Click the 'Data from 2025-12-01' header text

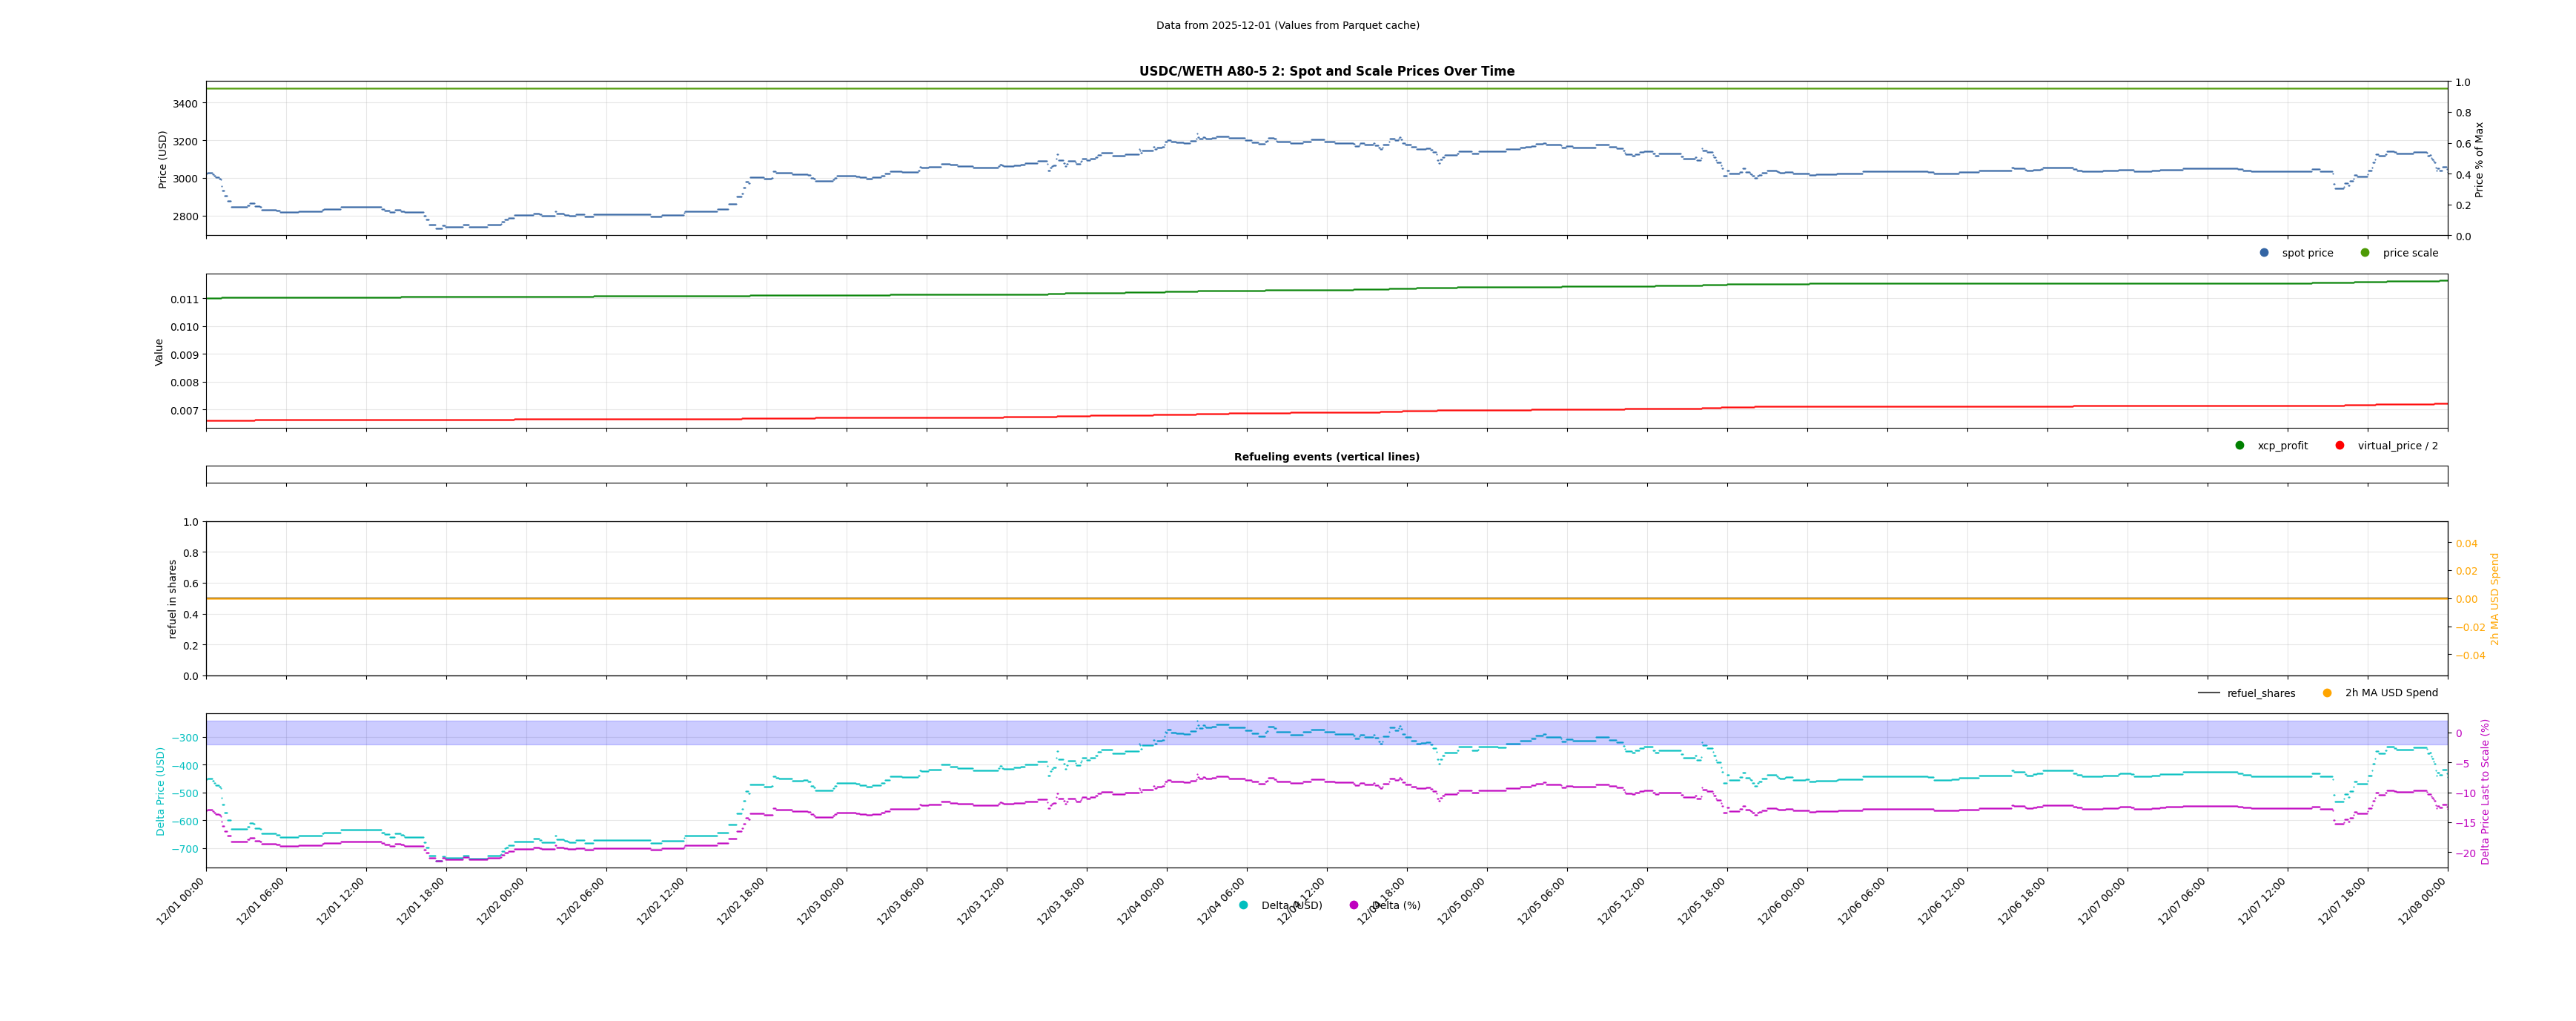[1287, 25]
